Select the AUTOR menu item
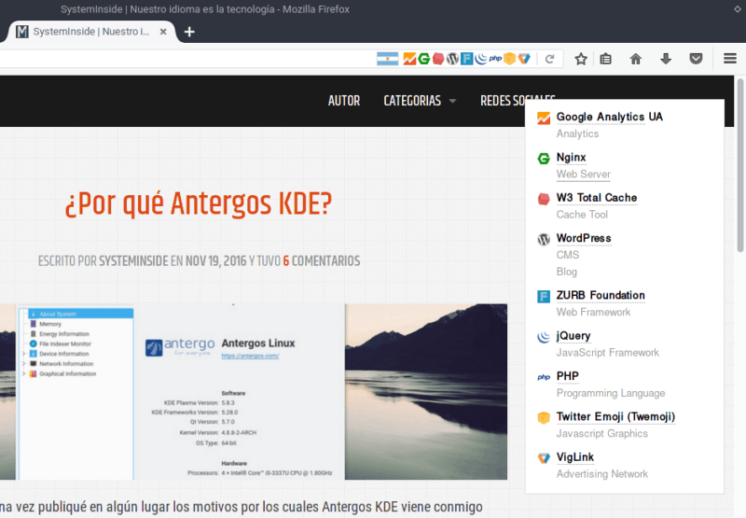746x518 pixels. [x=344, y=101]
